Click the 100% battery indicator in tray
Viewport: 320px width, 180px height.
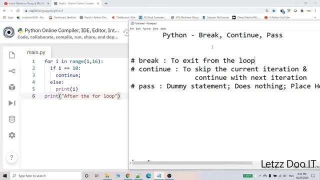(x=248, y=175)
